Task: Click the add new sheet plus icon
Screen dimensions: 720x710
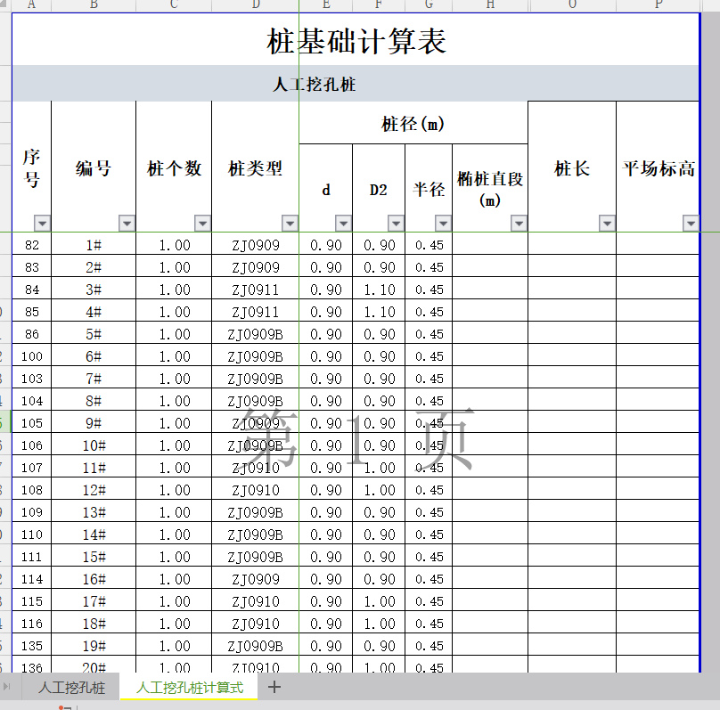Action: tap(274, 687)
